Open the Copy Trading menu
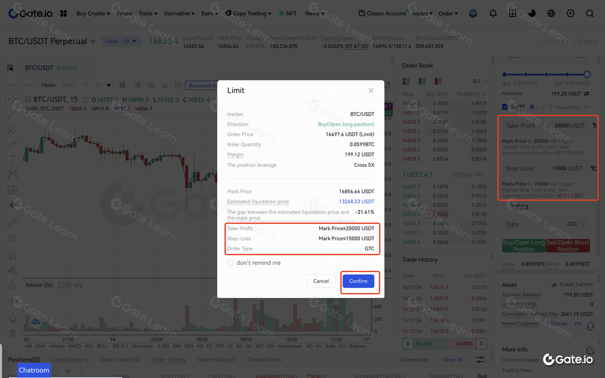The width and height of the screenshot is (605, 378). [249, 13]
